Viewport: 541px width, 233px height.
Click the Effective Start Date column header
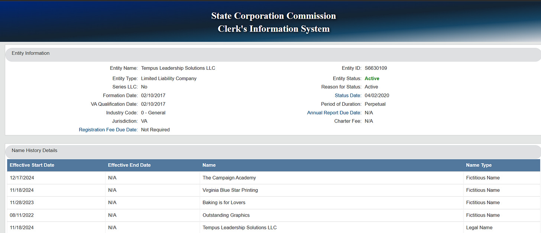pyautogui.click(x=32, y=165)
